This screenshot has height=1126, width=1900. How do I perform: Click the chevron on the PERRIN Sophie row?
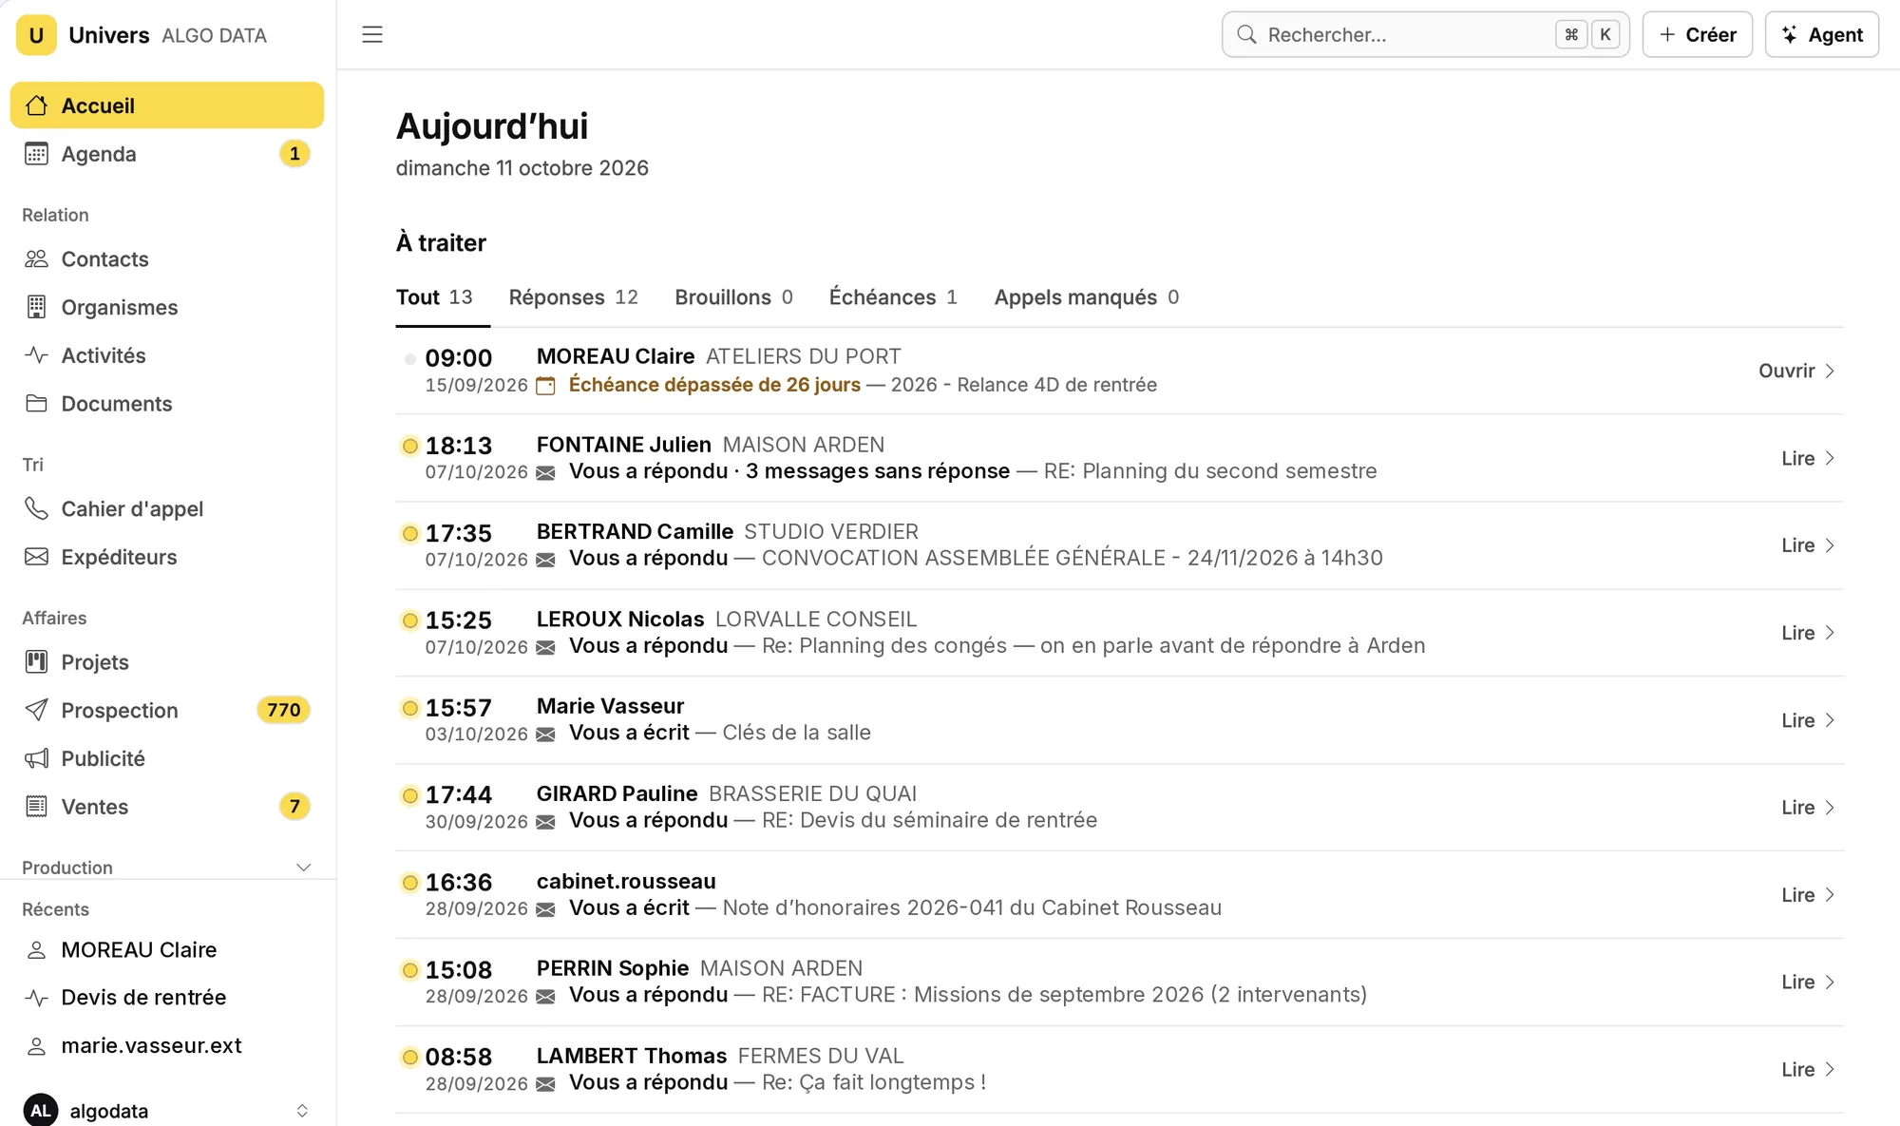click(1830, 983)
